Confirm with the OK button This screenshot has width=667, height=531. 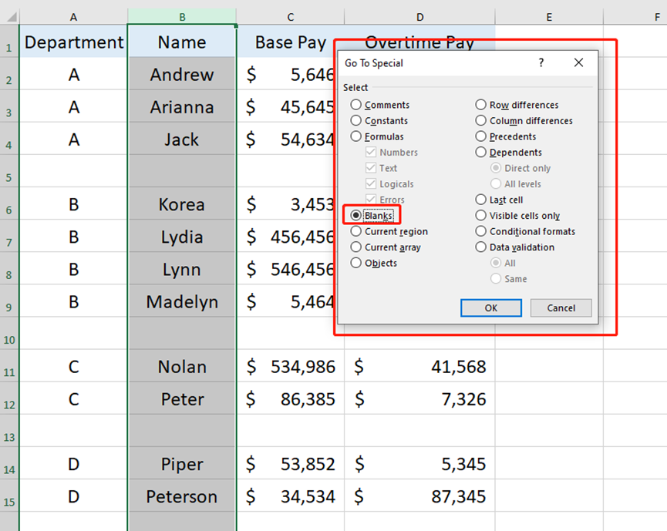(x=491, y=308)
